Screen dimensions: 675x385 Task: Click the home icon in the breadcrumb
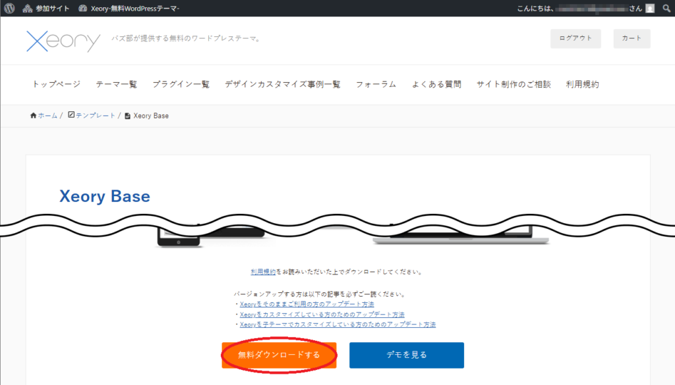tap(33, 115)
